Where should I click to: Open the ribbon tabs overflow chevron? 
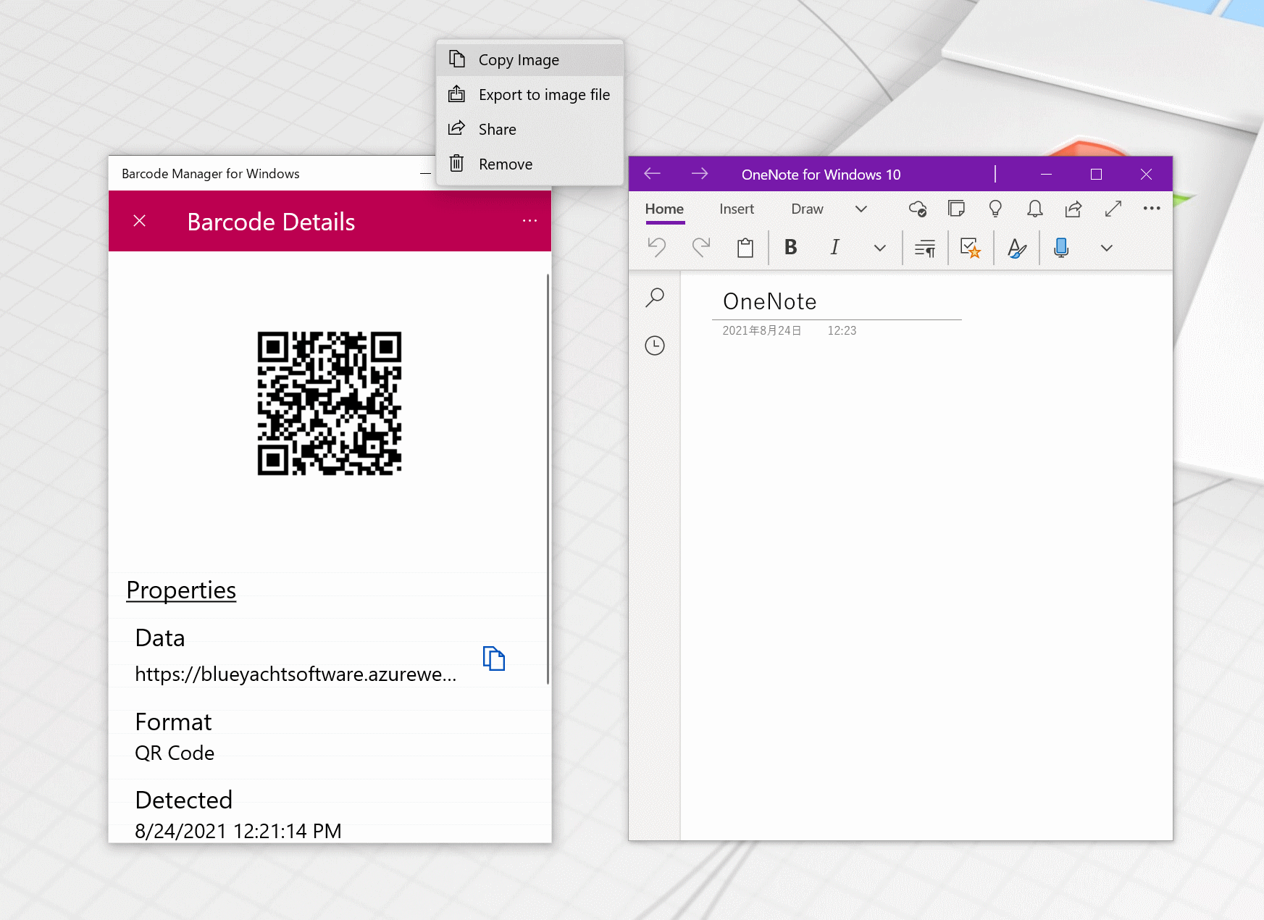click(x=861, y=209)
